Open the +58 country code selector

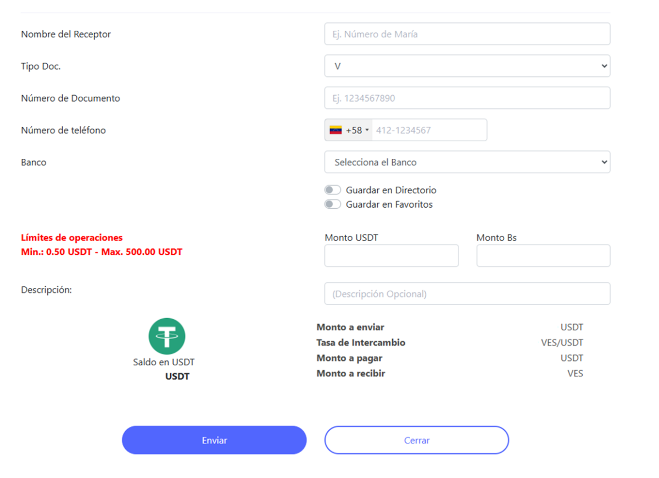[349, 130]
